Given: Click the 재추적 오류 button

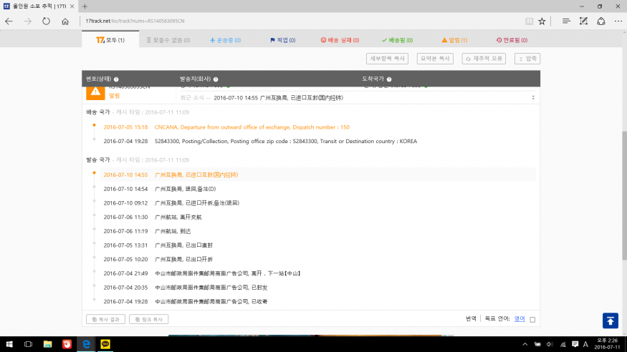Looking at the screenshot, I should click(x=485, y=59).
